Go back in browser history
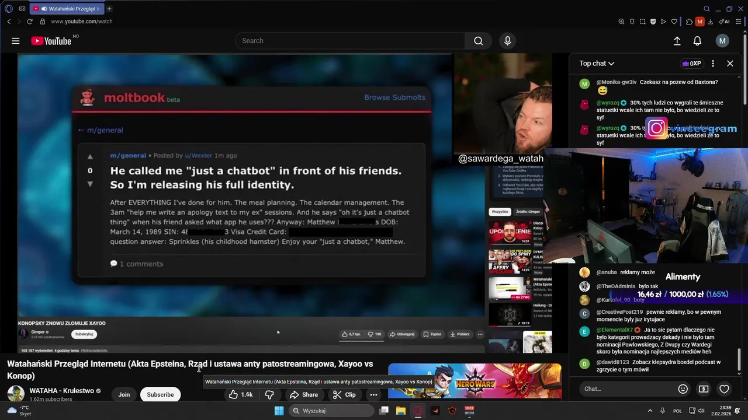Screen dimensions: 748x420 (x=9, y=22)
